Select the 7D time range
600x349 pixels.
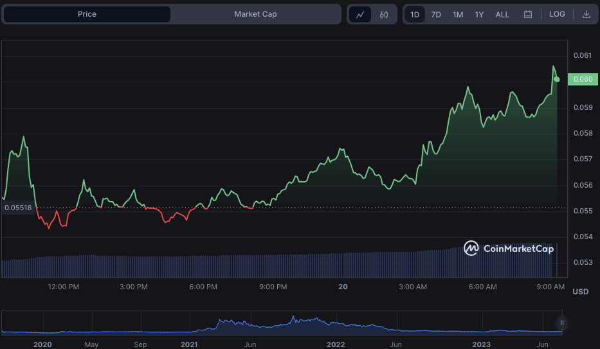(x=436, y=15)
